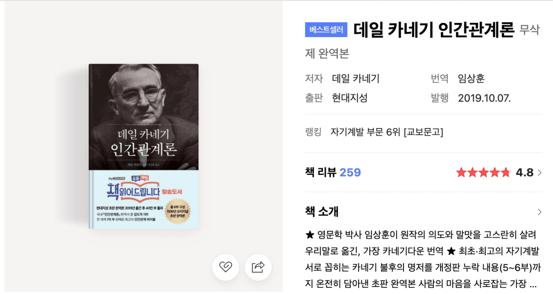Click the red star rating icons
The width and height of the screenshot is (553, 294).
pos(483,172)
